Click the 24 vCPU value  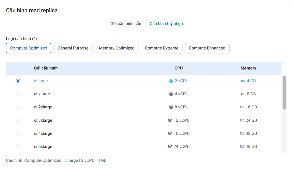[181, 146]
